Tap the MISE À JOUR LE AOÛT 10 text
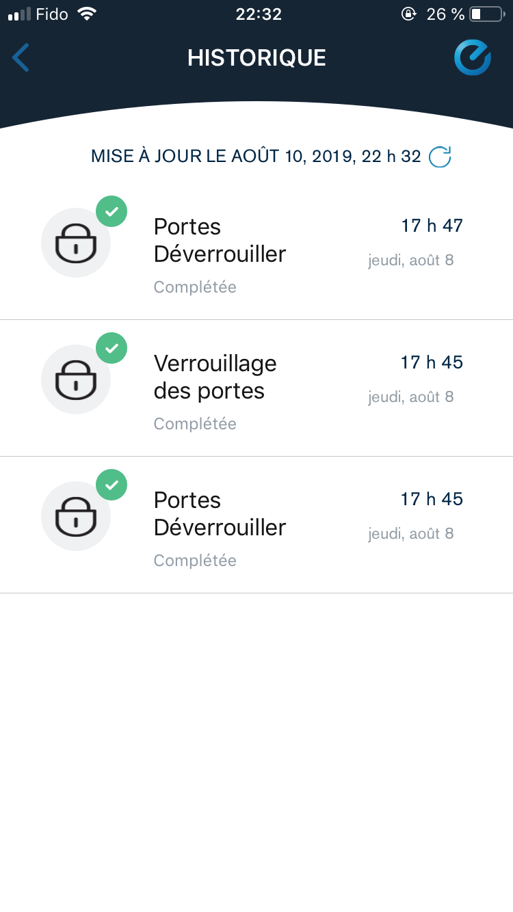 (x=256, y=157)
